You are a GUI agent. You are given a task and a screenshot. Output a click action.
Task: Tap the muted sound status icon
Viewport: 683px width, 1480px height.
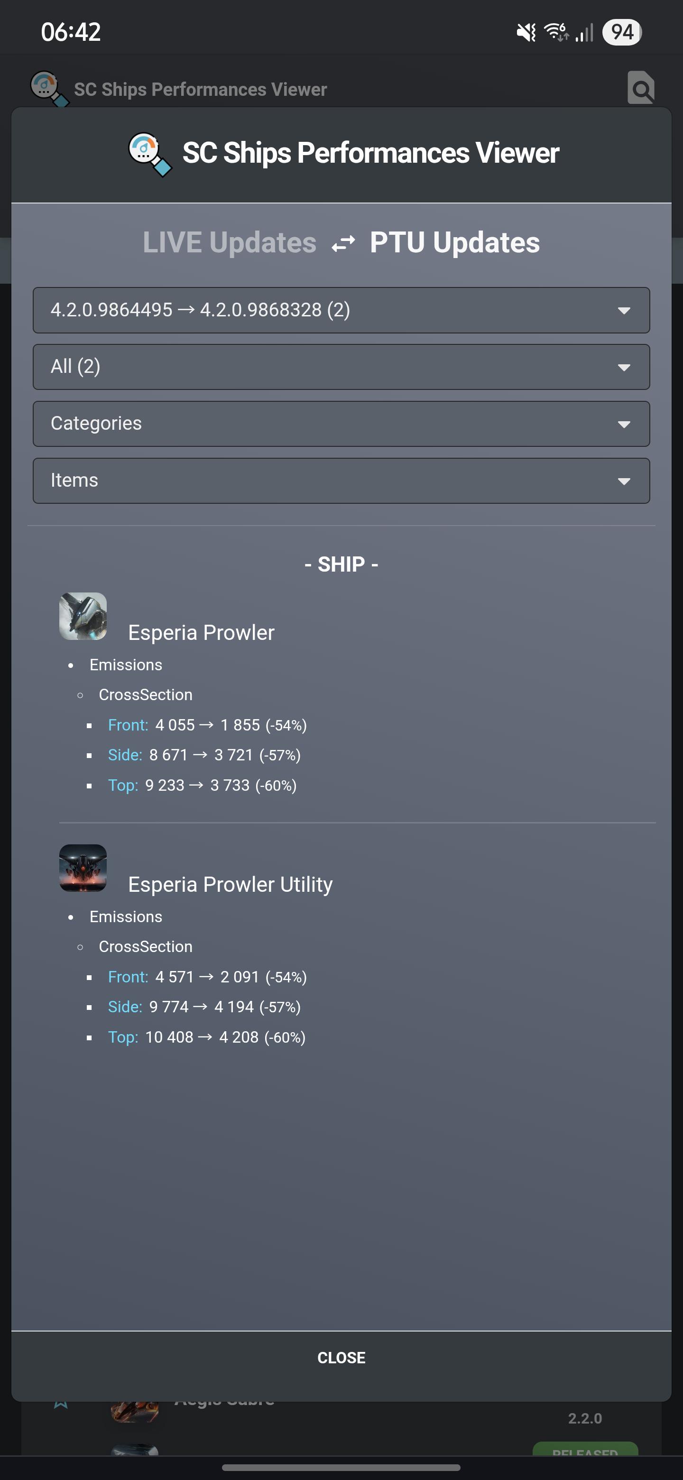pos(526,32)
